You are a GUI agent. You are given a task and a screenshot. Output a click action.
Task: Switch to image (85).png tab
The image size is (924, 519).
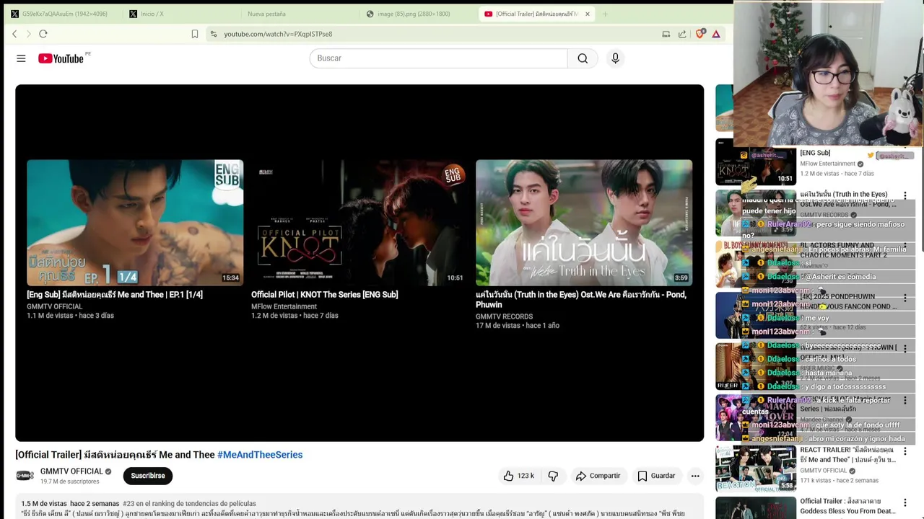click(415, 14)
